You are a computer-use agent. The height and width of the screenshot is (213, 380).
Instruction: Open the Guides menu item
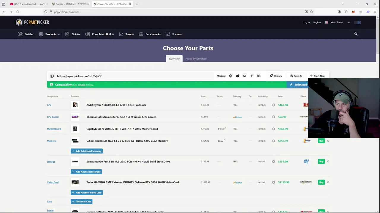[x=73, y=34]
